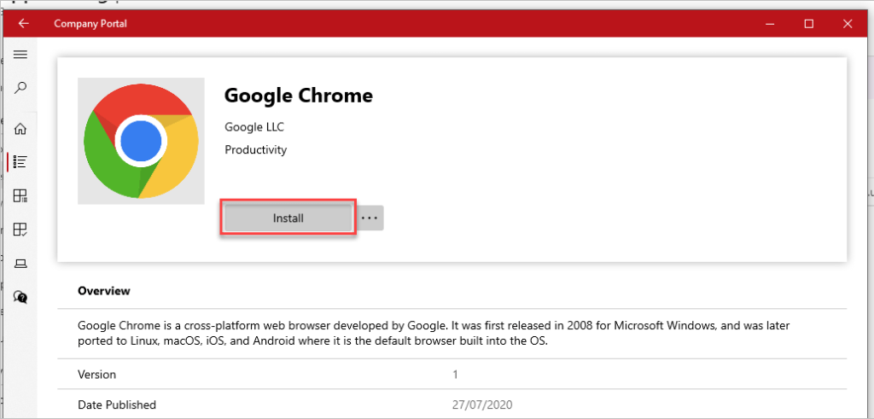Click the Google LLC publisher text
Image resolution: width=874 pixels, height=419 pixels.
(254, 127)
